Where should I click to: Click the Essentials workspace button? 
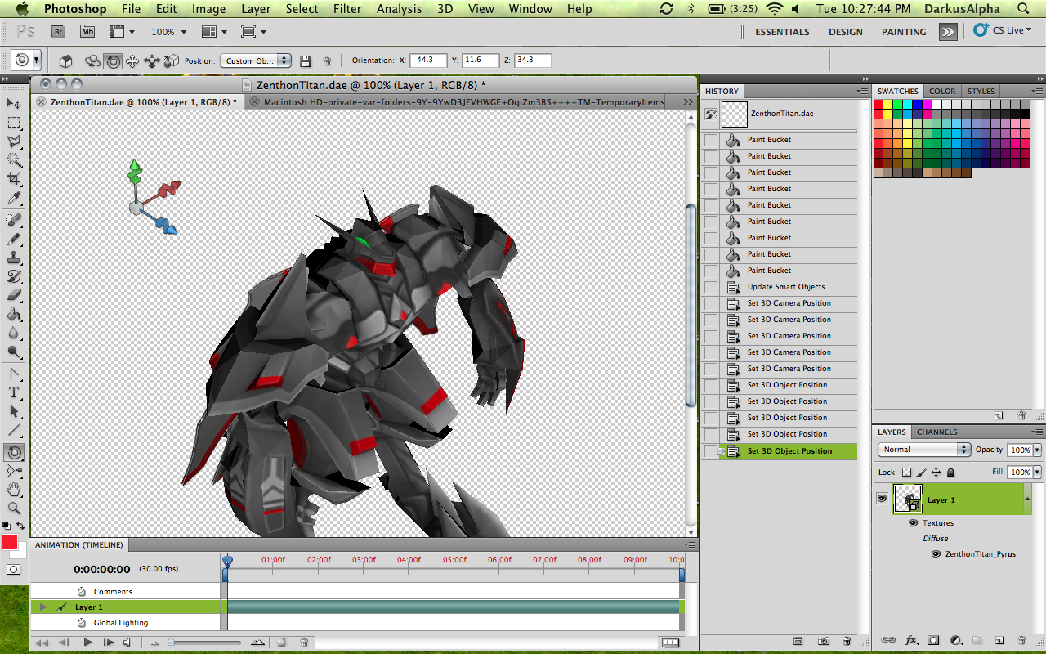[782, 32]
